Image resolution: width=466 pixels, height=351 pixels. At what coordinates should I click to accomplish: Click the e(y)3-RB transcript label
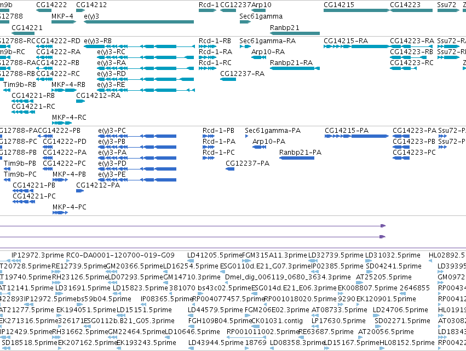pos(98,41)
